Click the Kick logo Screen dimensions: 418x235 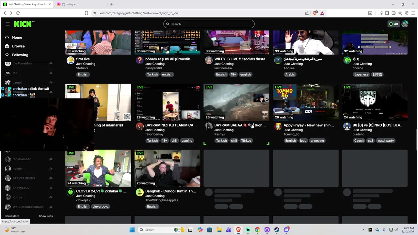click(25, 24)
